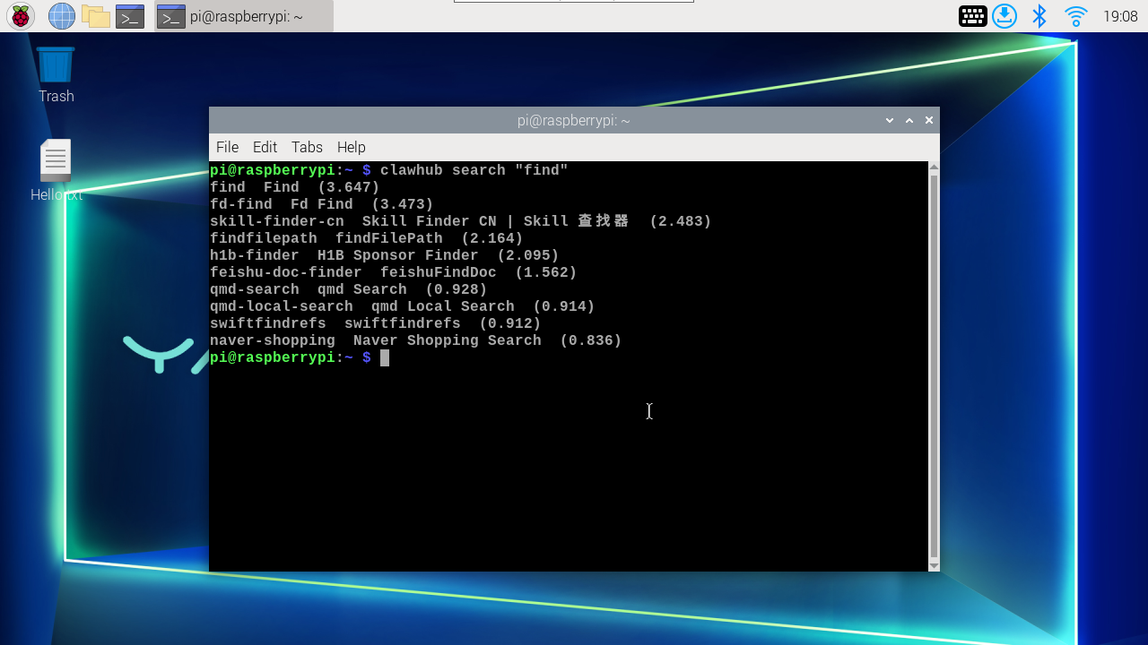Select the pi@raspberrypi taskbar window button
This screenshot has height=645, width=1148.
tap(244, 16)
